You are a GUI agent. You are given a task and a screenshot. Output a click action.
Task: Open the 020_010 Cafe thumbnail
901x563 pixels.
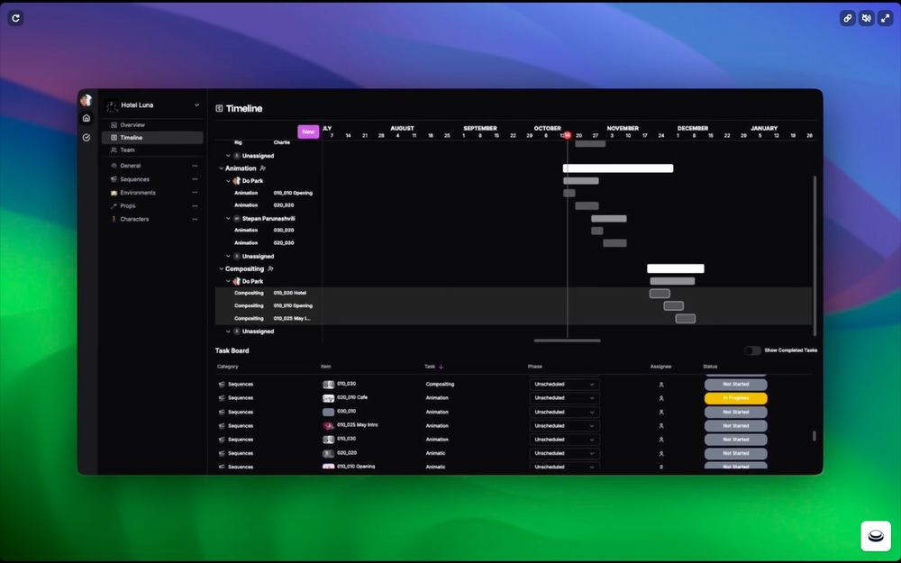click(x=328, y=398)
